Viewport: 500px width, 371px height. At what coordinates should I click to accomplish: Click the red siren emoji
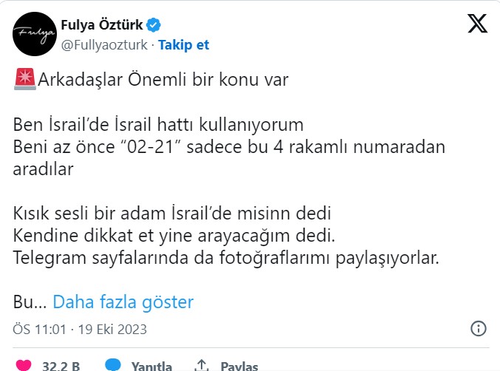point(24,78)
